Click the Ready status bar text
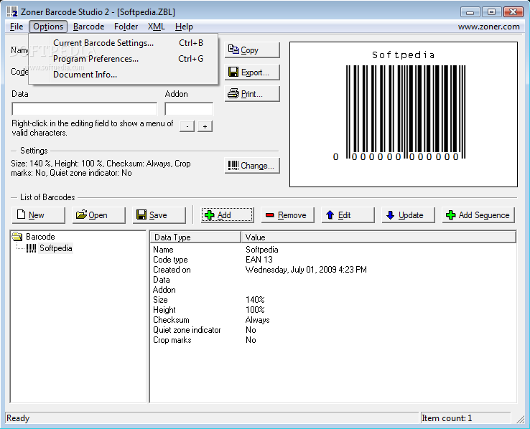The image size is (530, 429). tap(18, 418)
